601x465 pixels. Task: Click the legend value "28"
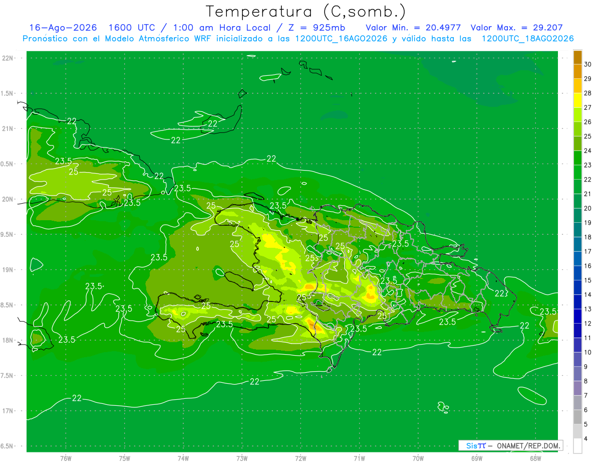coord(587,93)
